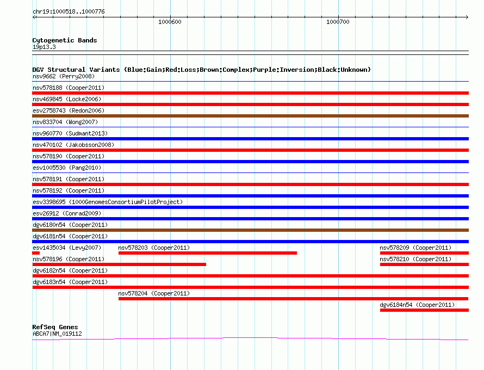Viewport: 484px width, 370px height.
Task: Click the nsv833704 (Wong2007) variant label
Action: tap(65, 122)
